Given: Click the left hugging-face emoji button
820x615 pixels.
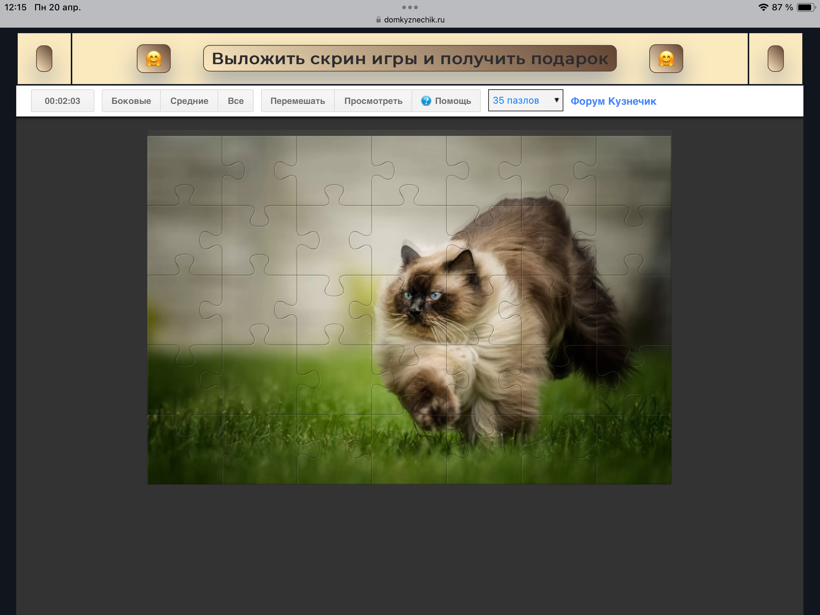Looking at the screenshot, I should tap(153, 59).
